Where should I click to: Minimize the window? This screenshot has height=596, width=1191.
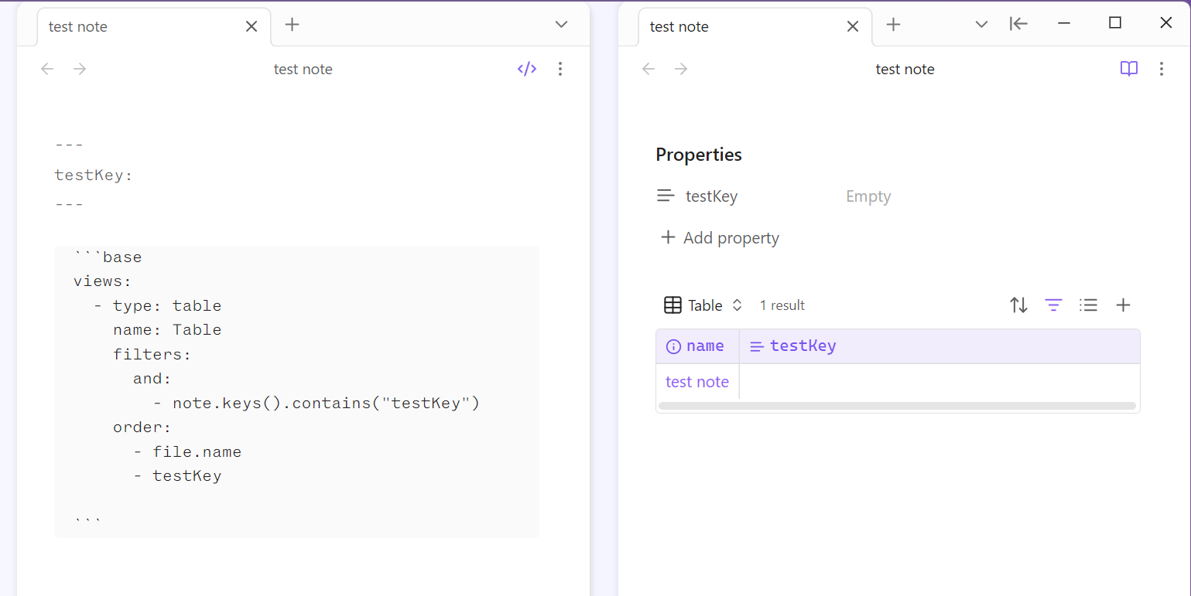point(1064,23)
